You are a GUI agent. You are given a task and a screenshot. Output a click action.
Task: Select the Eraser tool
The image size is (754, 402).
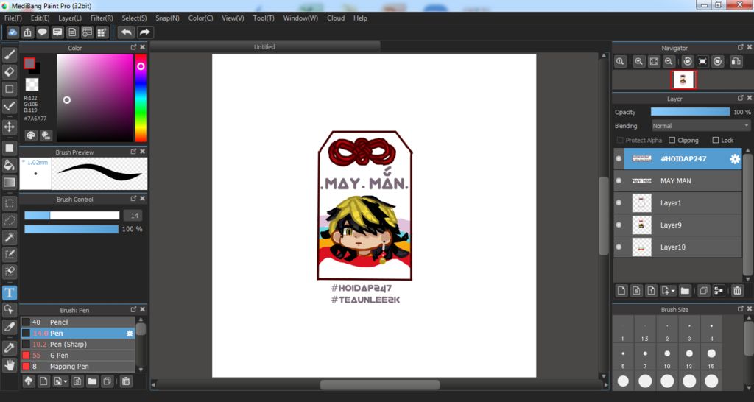(9, 71)
